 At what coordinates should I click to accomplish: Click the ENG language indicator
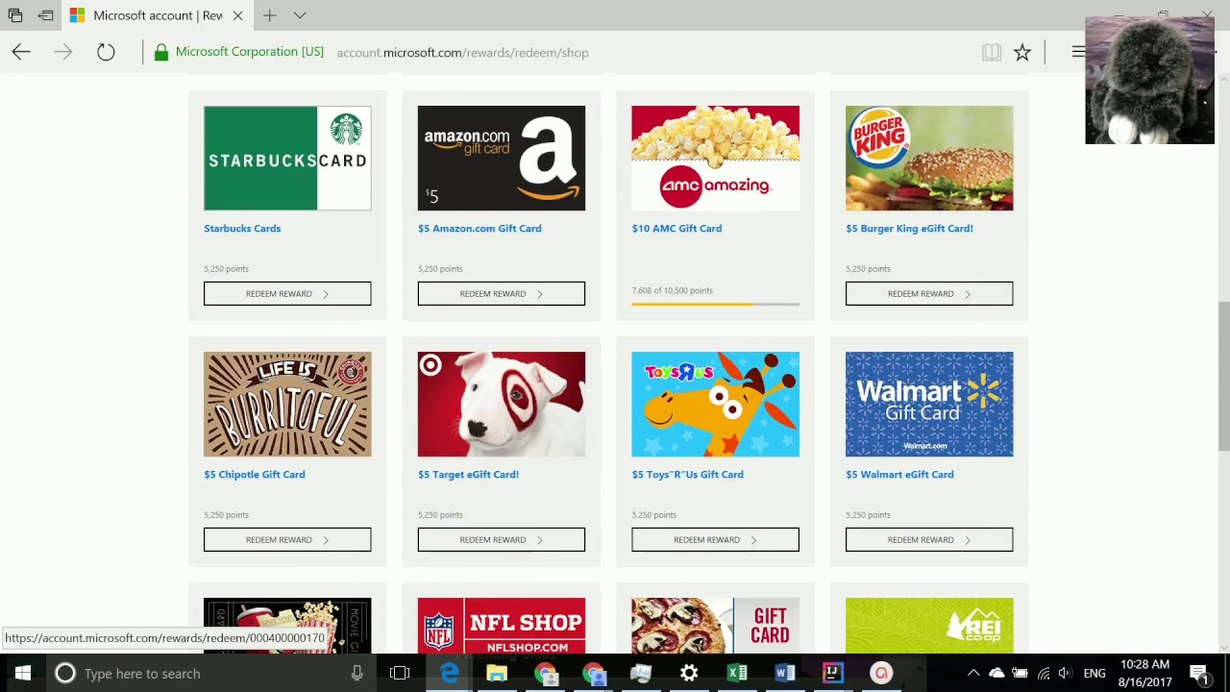coord(1095,673)
